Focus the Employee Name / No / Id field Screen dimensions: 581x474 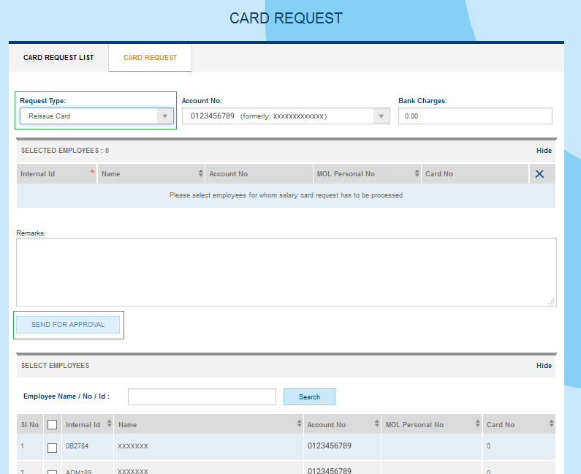pos(202,397)
